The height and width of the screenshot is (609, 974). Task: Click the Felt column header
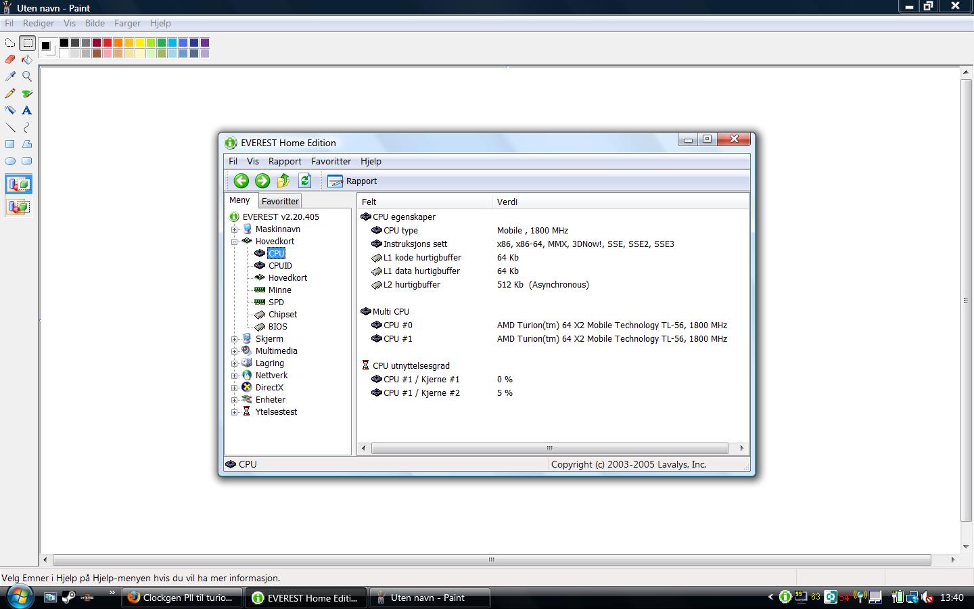[x=425, y=202]
